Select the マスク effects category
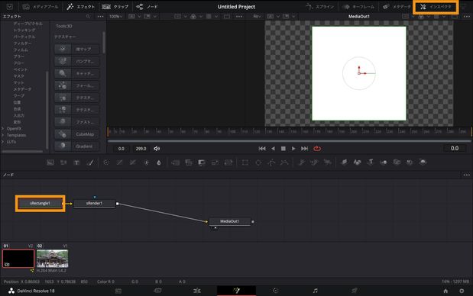This screenshot has height=296, width=473. click(x=18, y=76)
